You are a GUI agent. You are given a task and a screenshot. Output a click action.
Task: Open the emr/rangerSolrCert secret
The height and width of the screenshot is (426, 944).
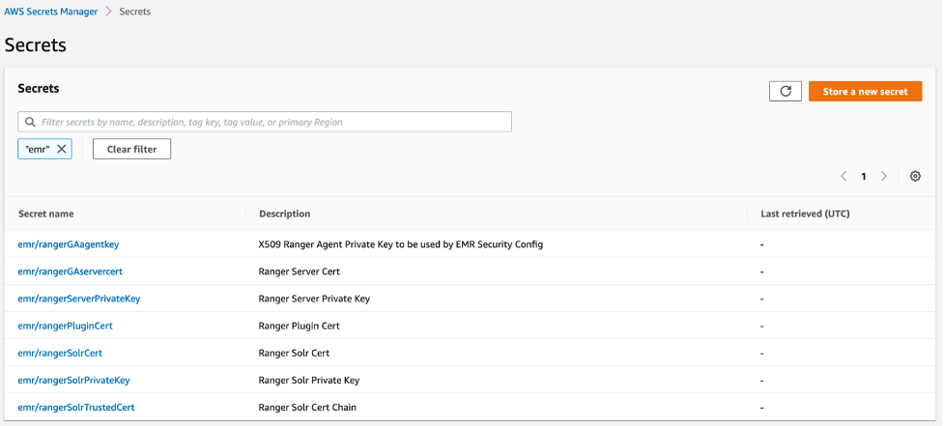(60, 353)
